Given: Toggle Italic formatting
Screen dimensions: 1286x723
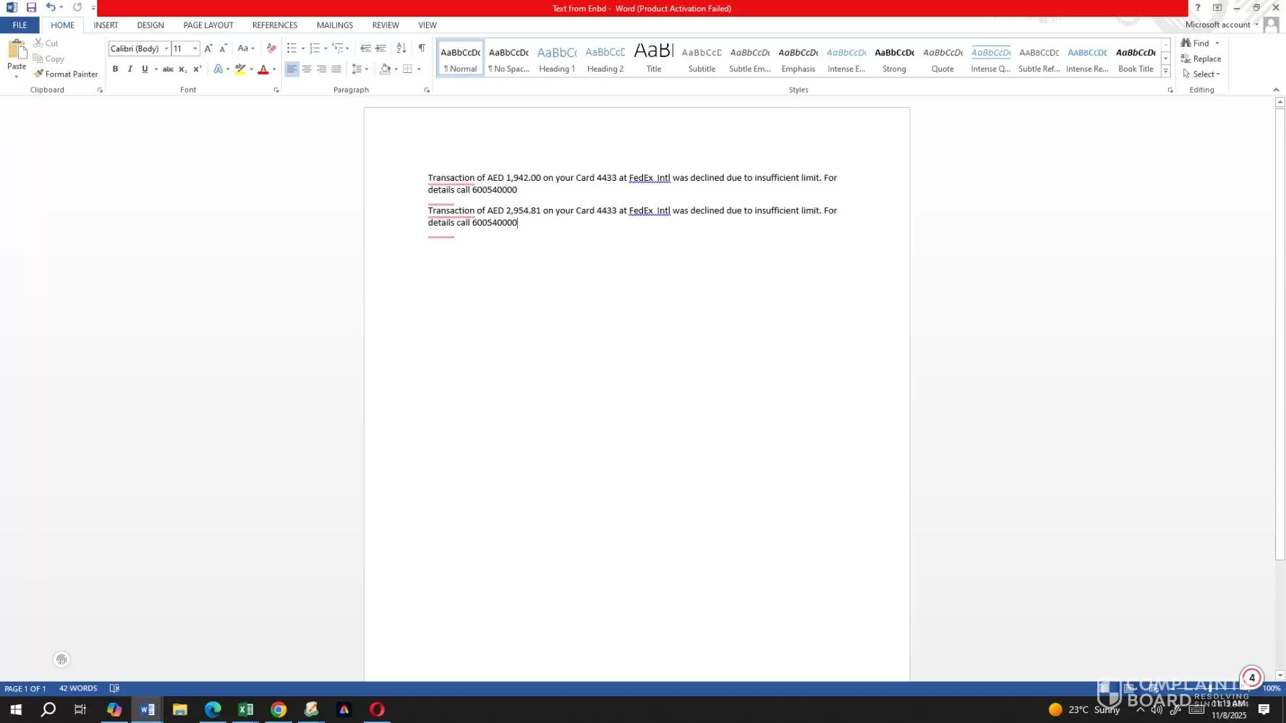Looking at the screenshot, I should click(x=130, y=69).
